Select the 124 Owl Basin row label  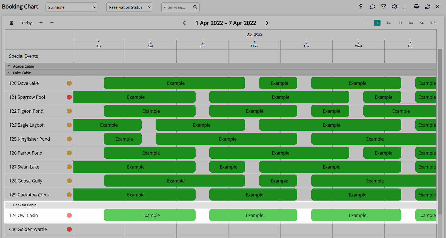(24, 215)
